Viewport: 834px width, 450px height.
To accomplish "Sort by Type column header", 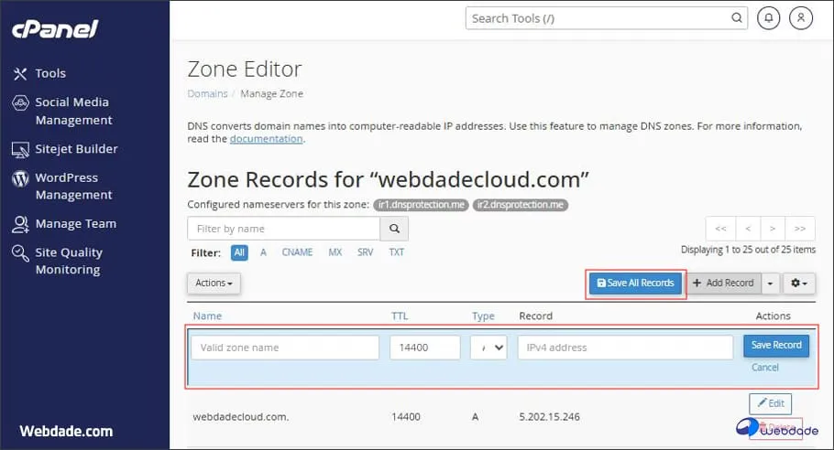I will pos(483,316).
